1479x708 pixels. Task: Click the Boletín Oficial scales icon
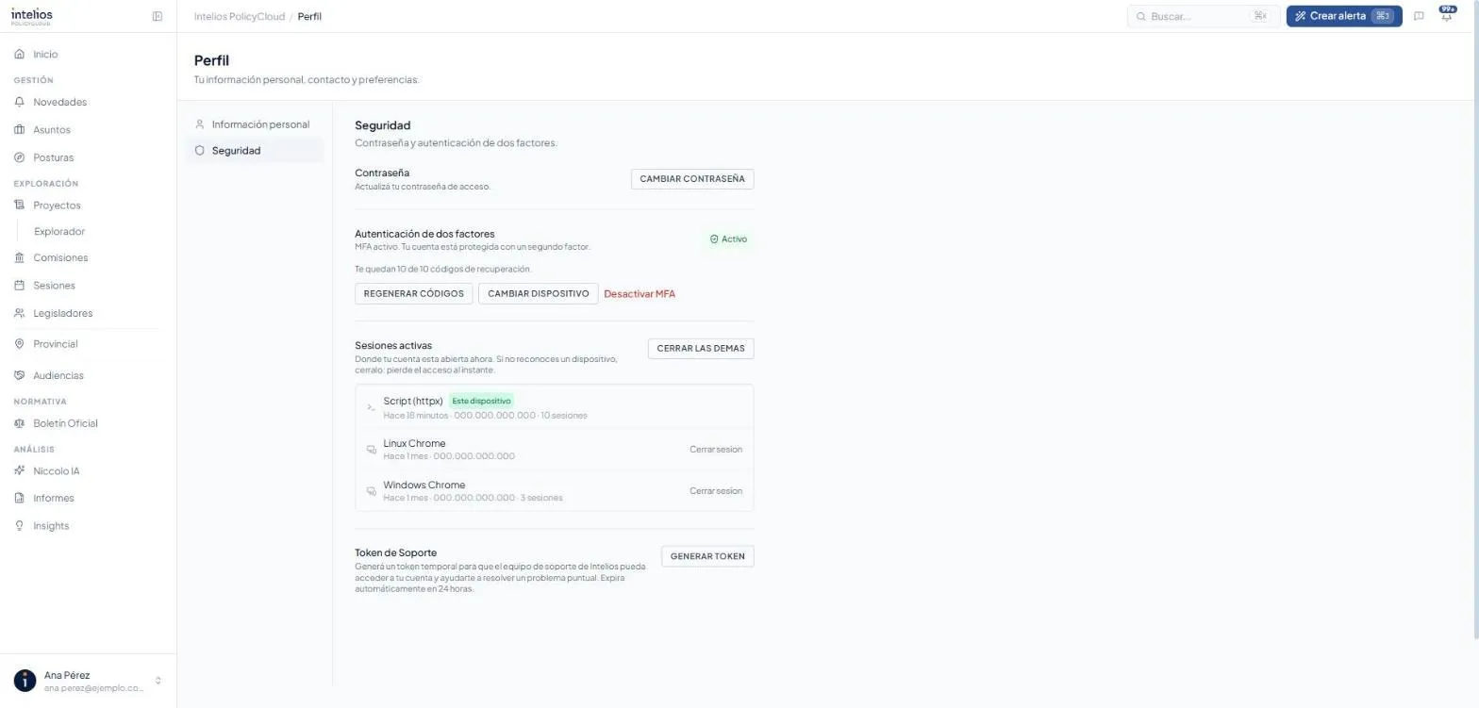20,423
